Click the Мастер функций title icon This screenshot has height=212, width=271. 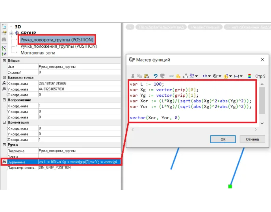(132, 60)
